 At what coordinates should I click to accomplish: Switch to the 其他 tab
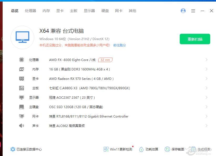pos(132,11)
